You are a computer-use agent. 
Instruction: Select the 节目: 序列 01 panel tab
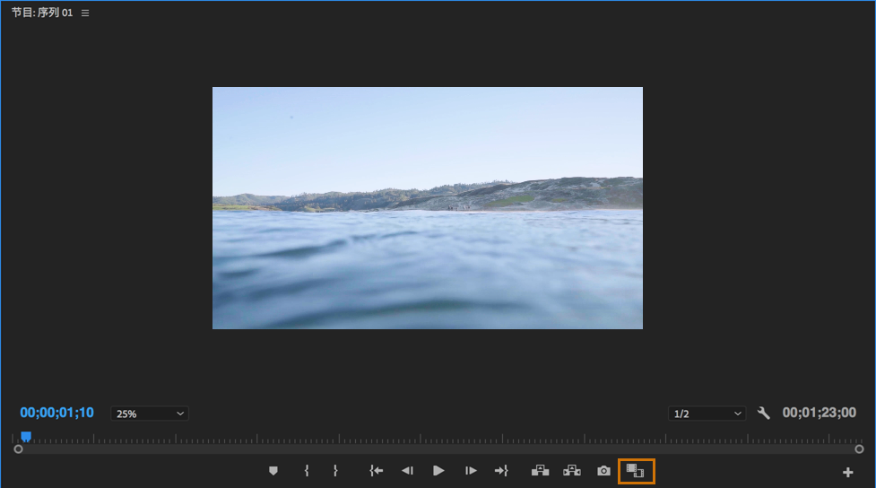(42, 13)
